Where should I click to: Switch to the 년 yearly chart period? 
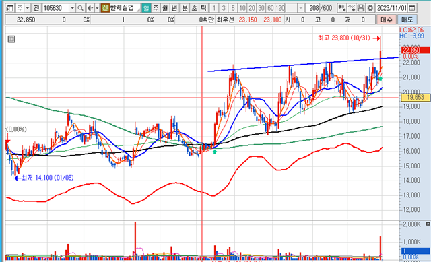(174, 8)
